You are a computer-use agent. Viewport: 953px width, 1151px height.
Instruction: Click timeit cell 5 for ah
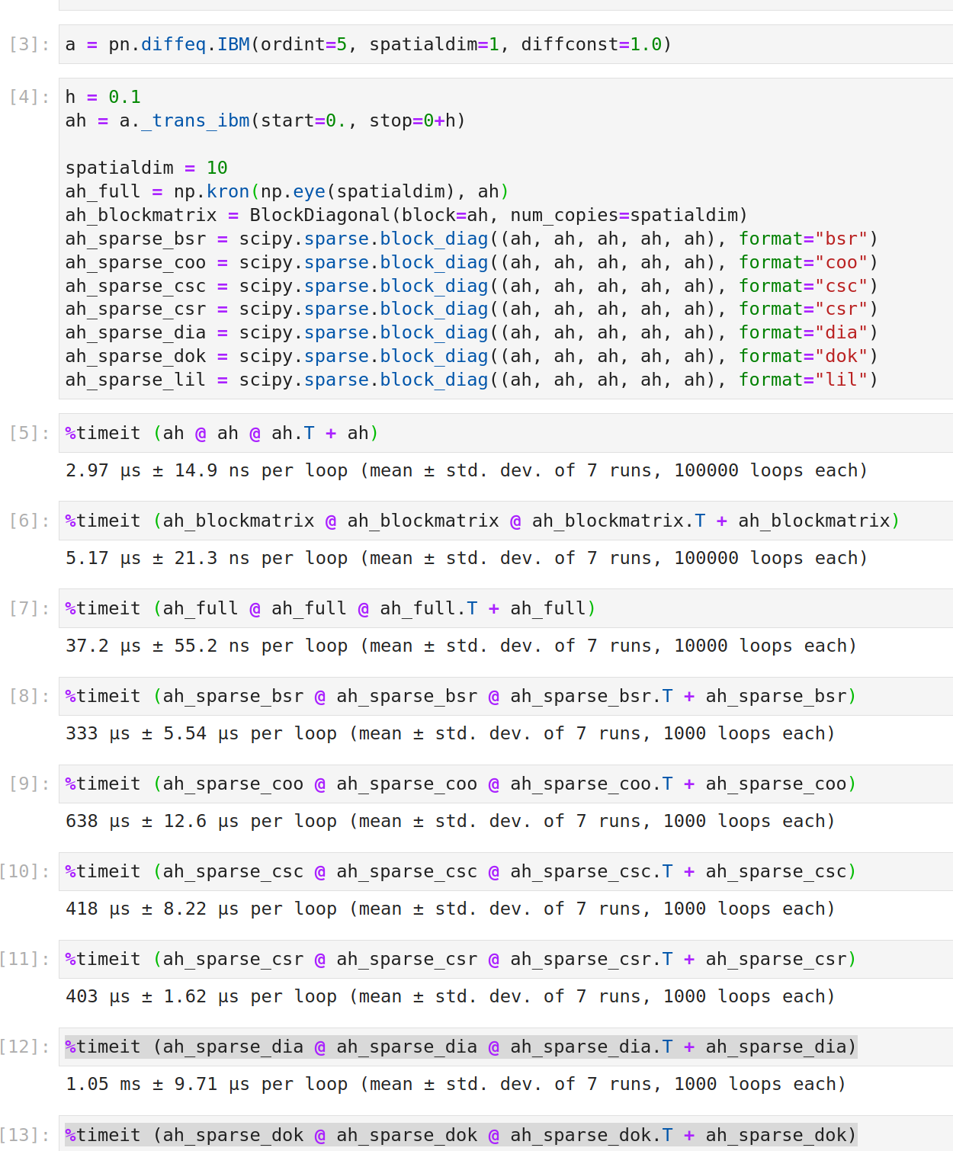[x=505, y=433]
